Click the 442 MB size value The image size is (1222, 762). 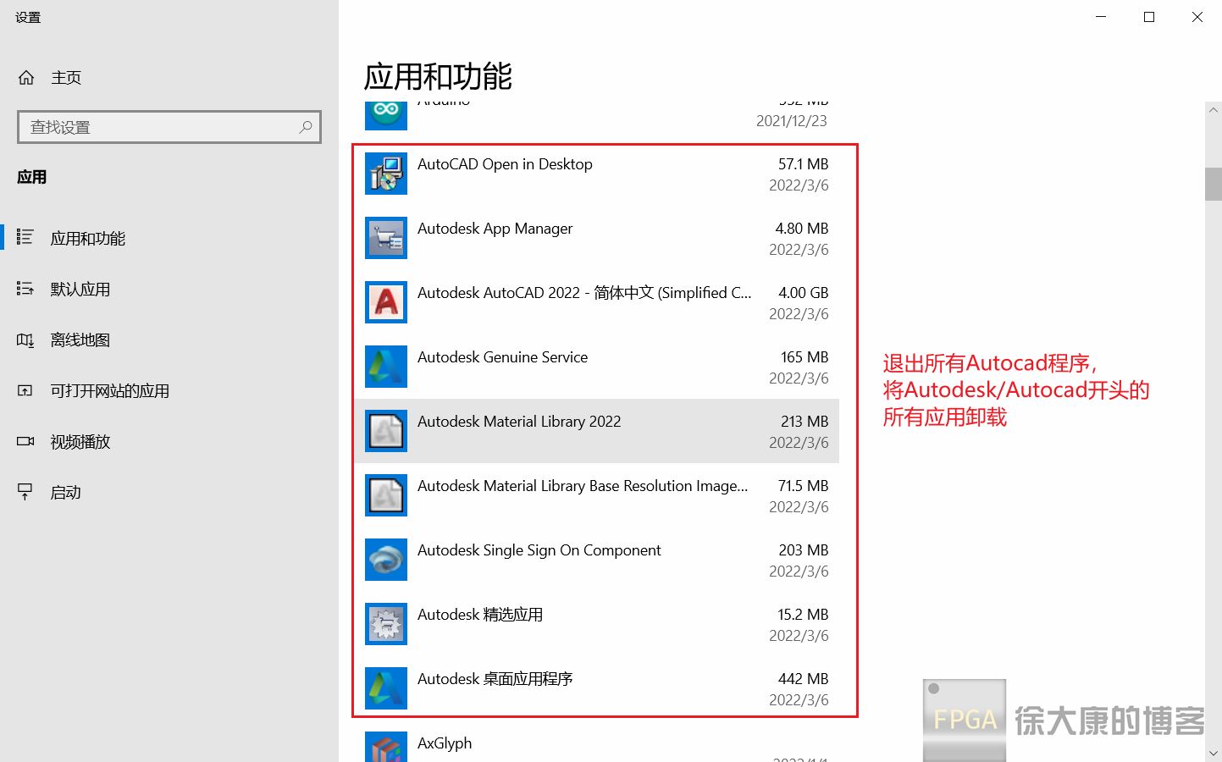point(803,679)
